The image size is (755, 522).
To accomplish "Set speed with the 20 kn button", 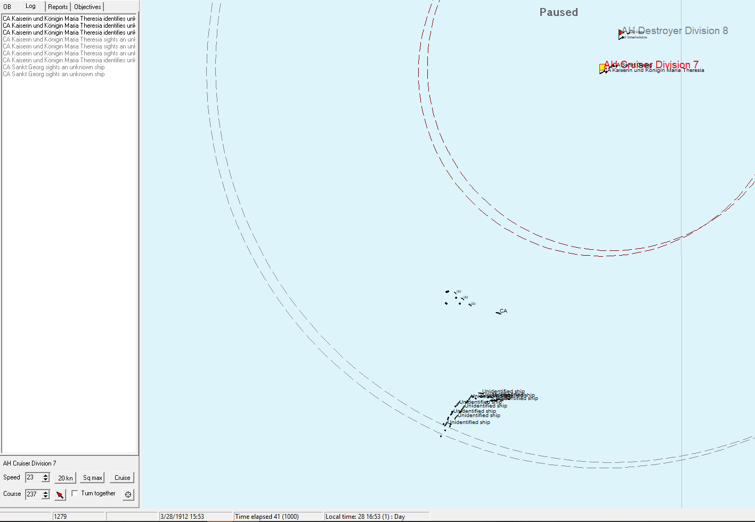I will 66,478.
